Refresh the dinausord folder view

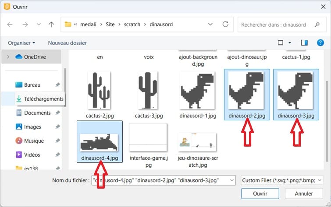225,24
